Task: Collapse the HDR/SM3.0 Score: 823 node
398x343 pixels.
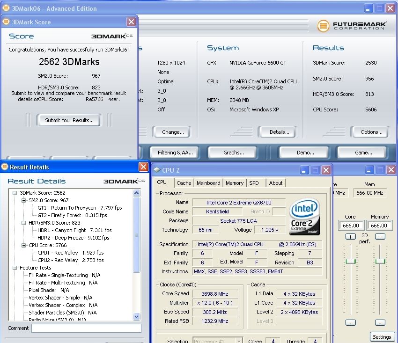Action: point(23,223)
